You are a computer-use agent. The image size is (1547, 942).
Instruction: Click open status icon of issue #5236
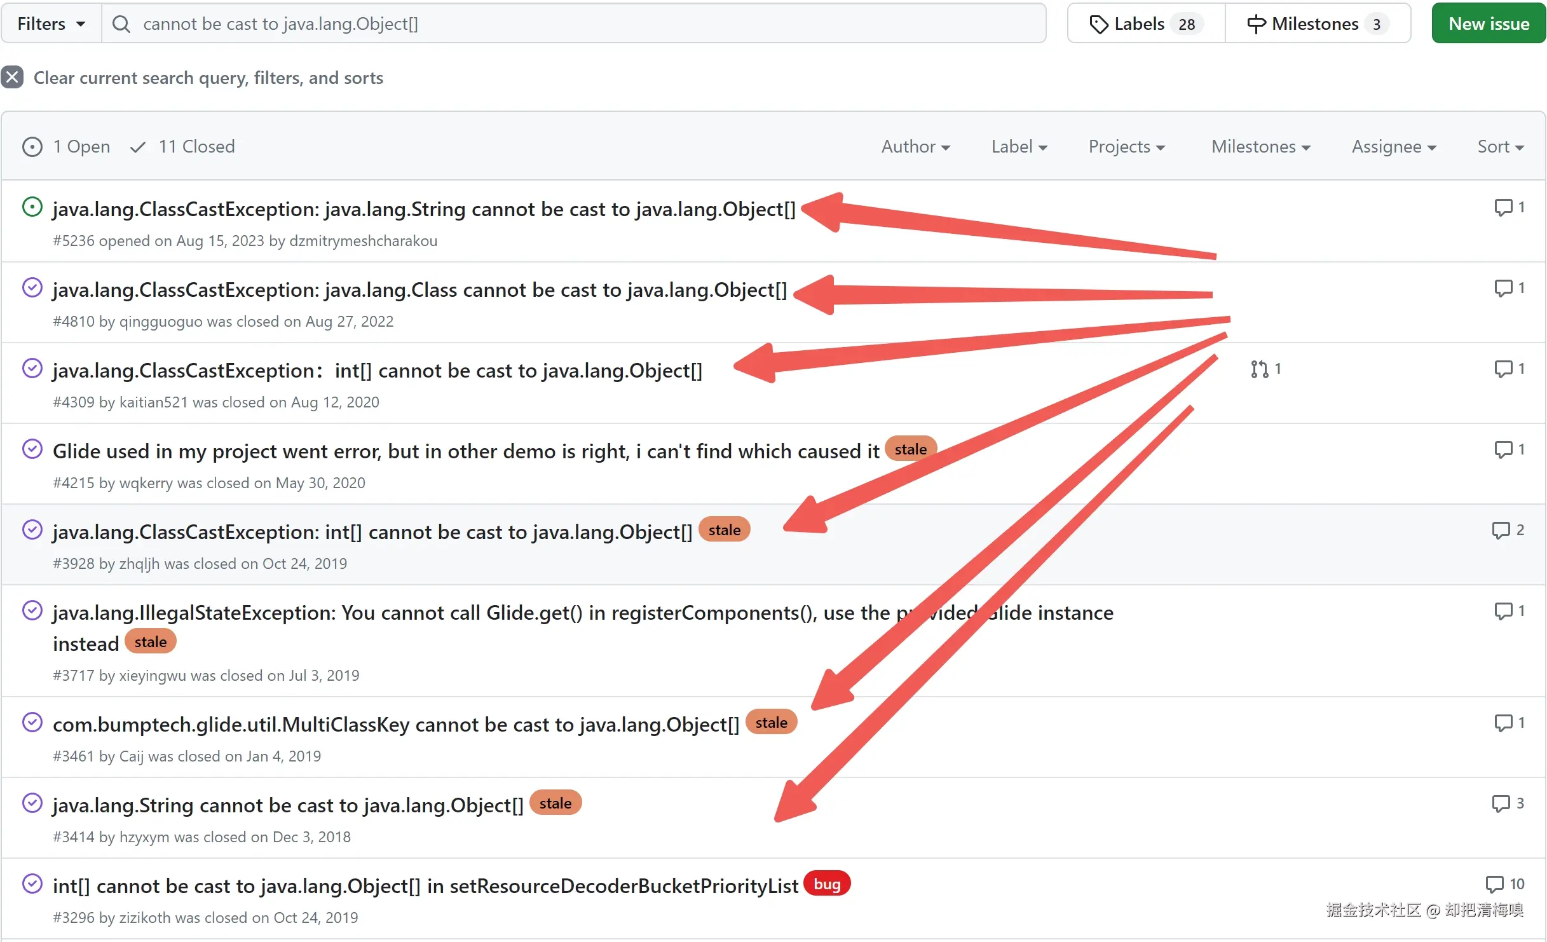point(32,207)
